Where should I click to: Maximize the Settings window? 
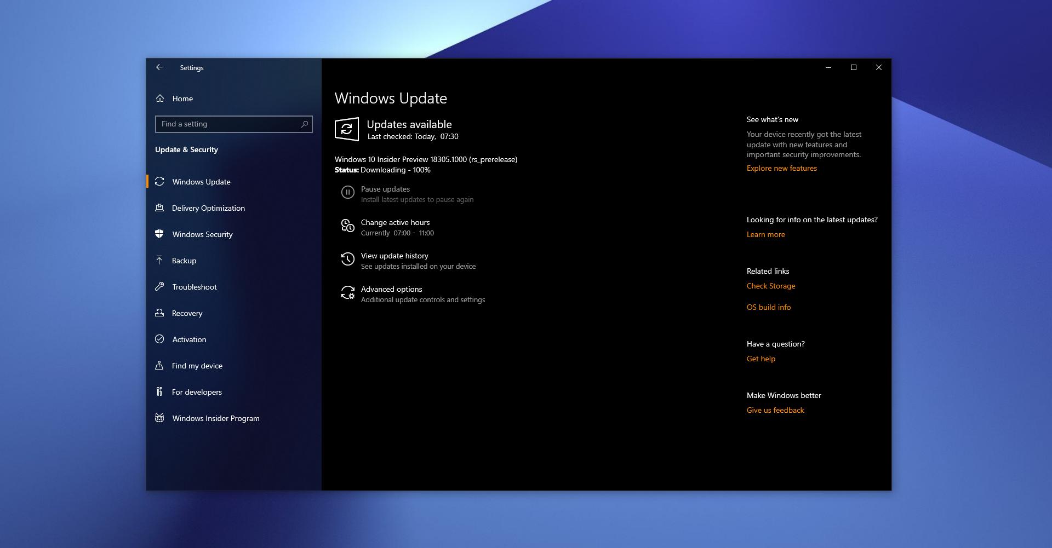854,67
